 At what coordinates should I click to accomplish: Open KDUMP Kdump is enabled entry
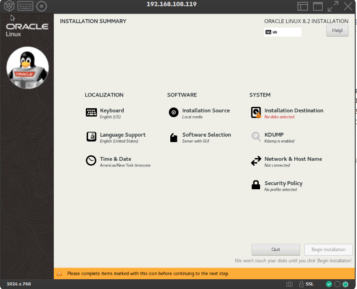[x=273, y=138]
